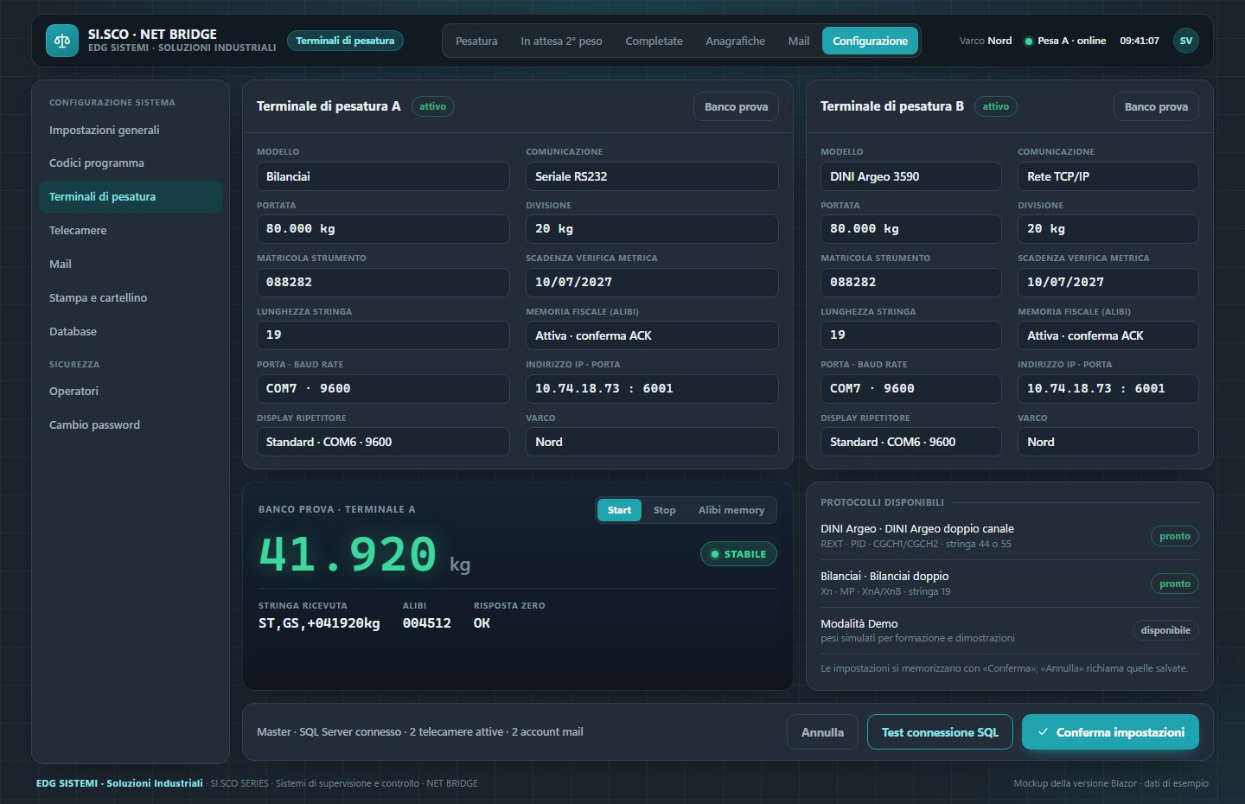Click Lunghezza stringa field in Terminale A
The height and width of the screenshot is (804, 1245).
coord(383,335)
